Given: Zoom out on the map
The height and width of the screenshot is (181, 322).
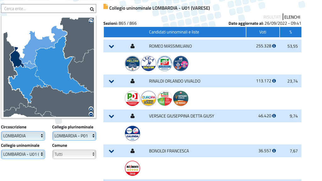Looking at the screenshot, I should click(91, 114).
